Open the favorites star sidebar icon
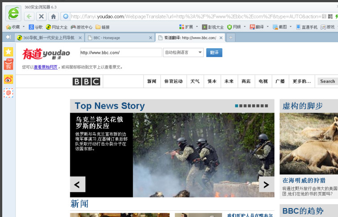 [x=8, y=52]
